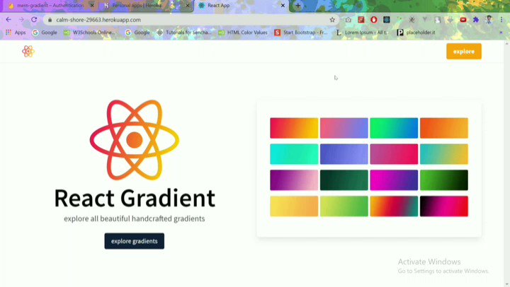The width and height of the screenshot is (510, 287).
Task: Open the red stop-hand blocker extension
Action: [374, 20]
